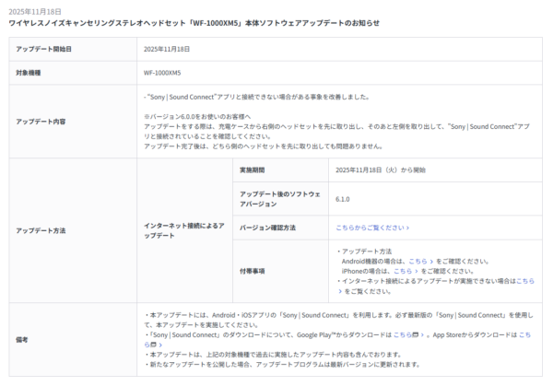Click the chevron after the version check link
The width and height of the screenshot is (553, 386).
pos(407,227)
